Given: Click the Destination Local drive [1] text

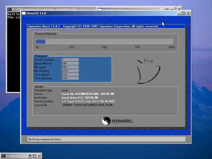Looking at the screenshot, I should coord(80,98).
